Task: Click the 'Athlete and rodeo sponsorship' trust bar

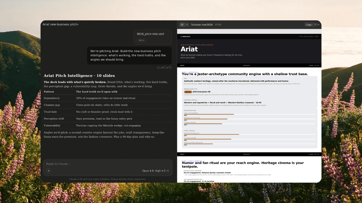Action: click(x=250, y=144)
